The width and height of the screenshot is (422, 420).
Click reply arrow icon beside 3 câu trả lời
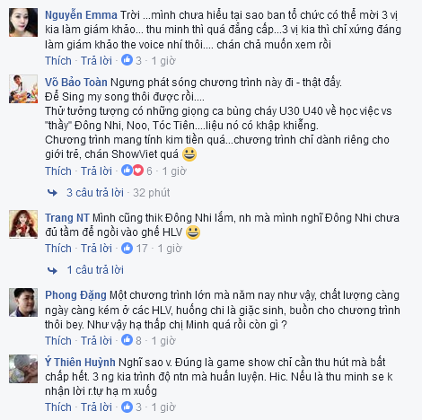(x=52, y=193)
